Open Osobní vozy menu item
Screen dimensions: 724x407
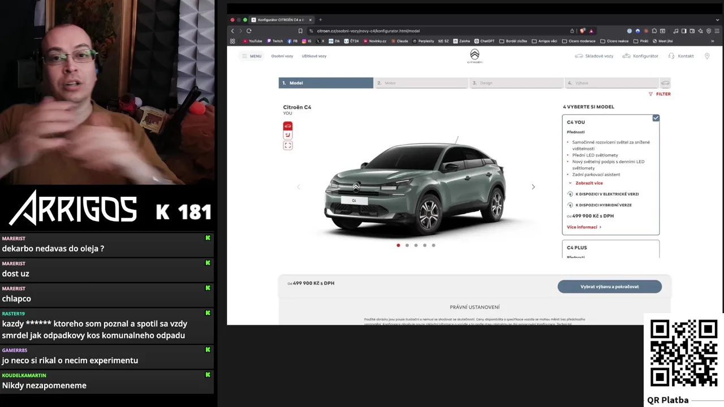click(282, 56)
